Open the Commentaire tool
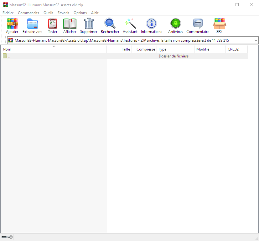Viewport: 259px width, 241px height. point(198,26)
